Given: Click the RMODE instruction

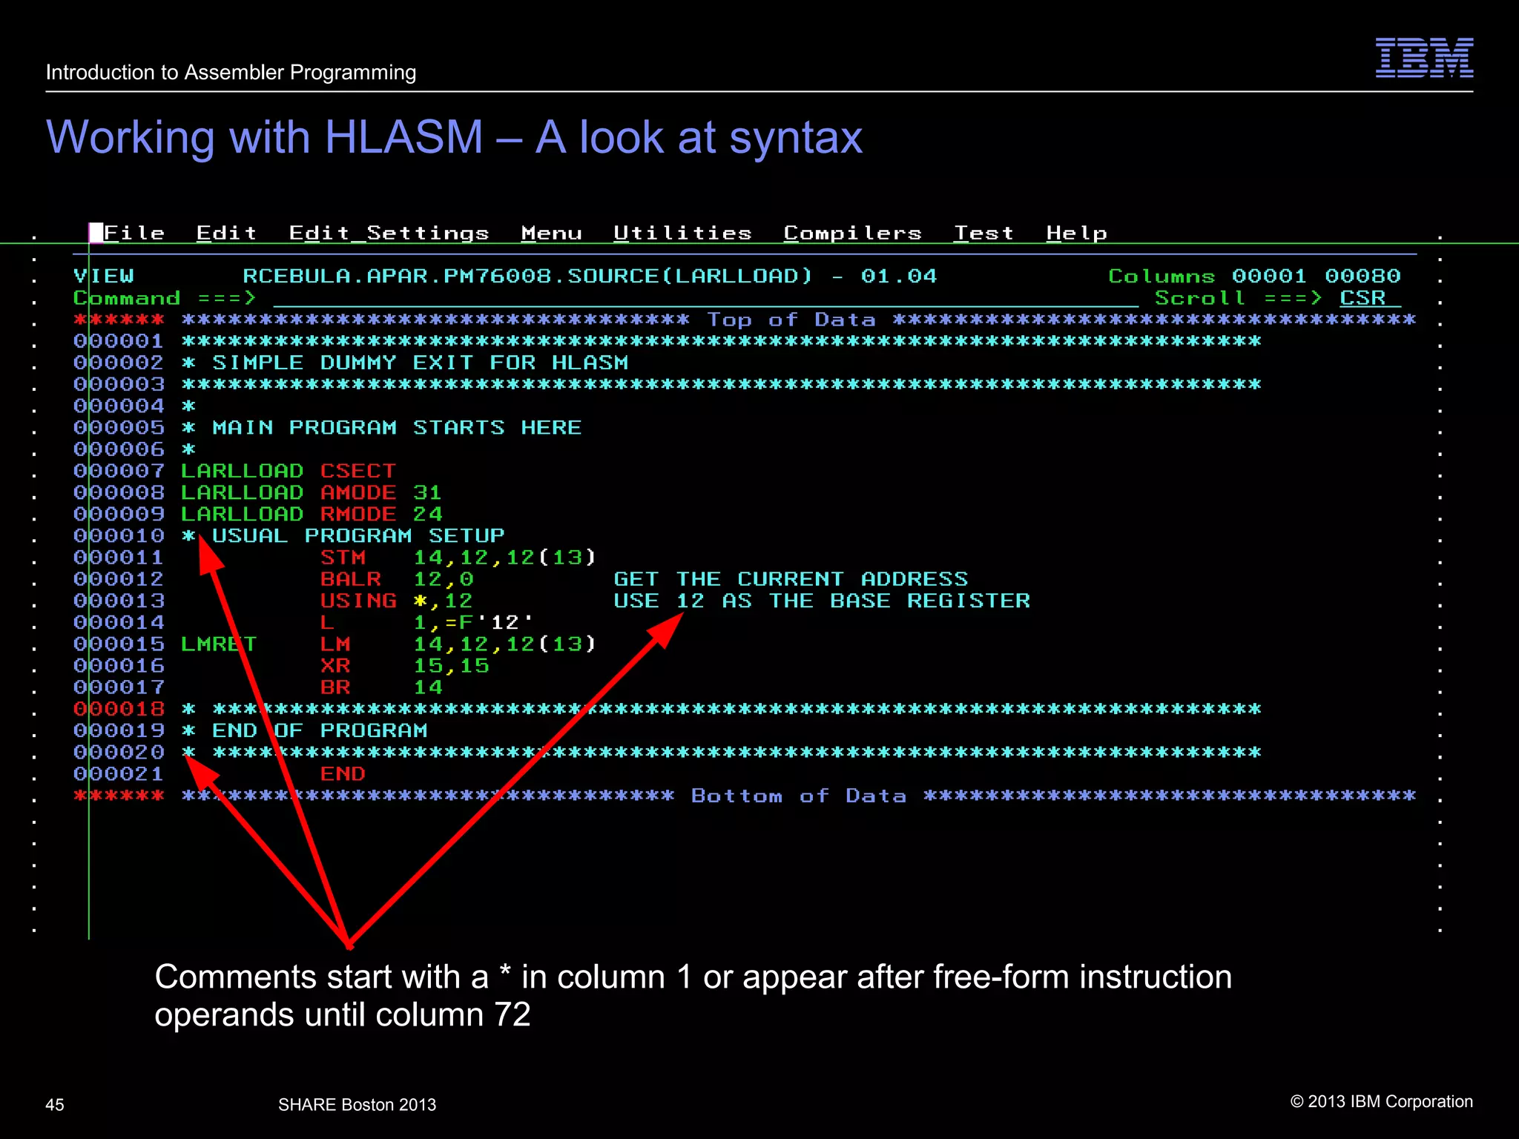Looking at the screenshot, I should tap(357, 514).
